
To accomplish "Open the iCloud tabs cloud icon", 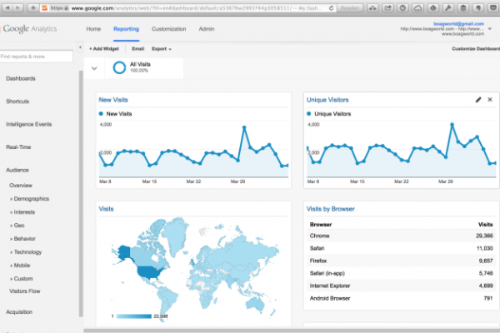I will tap(417, 7).
